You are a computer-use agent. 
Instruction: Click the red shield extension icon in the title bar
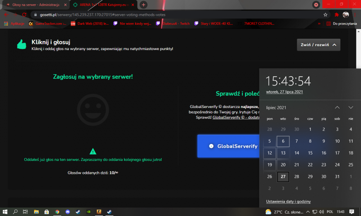coord(316,5)
